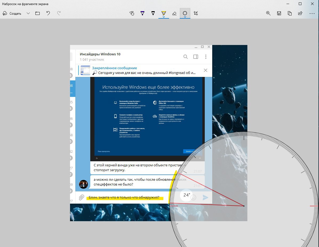
Task: Click the send message arrow
Action: pos(206,197)
